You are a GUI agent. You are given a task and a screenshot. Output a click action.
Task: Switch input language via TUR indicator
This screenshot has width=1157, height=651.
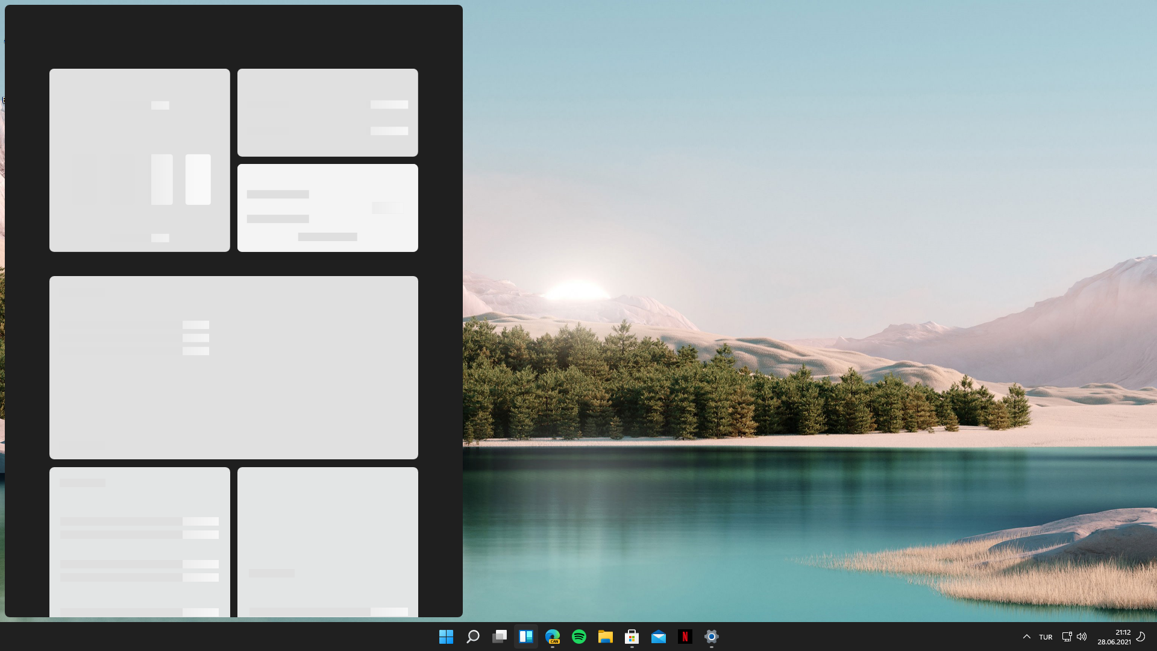click(x=1046, y=637)
